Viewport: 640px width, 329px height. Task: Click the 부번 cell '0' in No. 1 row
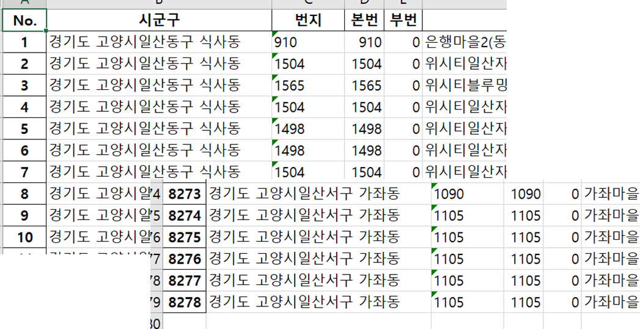(403, 42)
